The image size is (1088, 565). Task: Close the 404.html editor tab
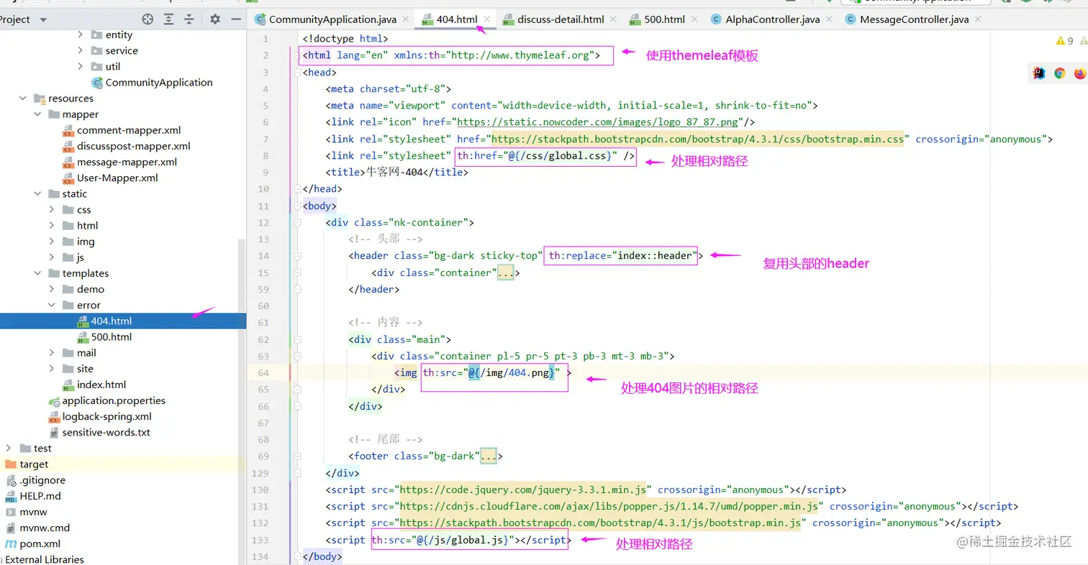click(487, 19)
